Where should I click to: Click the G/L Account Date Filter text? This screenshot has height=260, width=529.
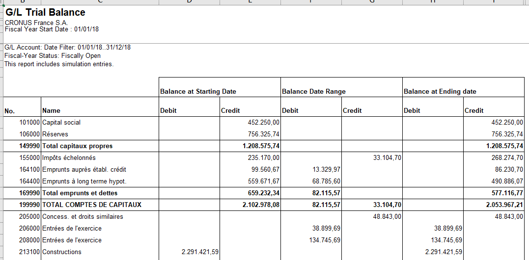click(67, 48)
